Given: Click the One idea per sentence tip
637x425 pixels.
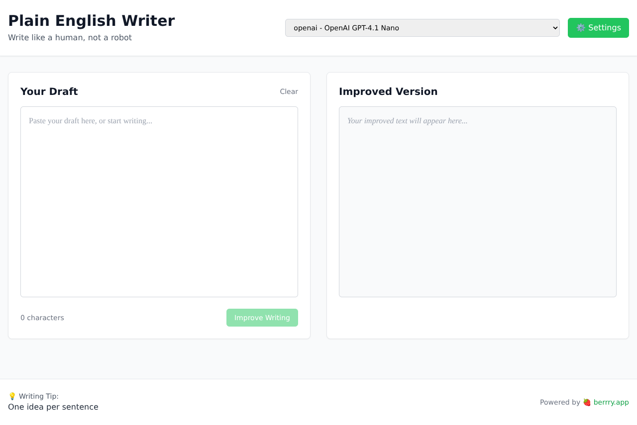Looking at the screenshot, I should pos(53,407).
